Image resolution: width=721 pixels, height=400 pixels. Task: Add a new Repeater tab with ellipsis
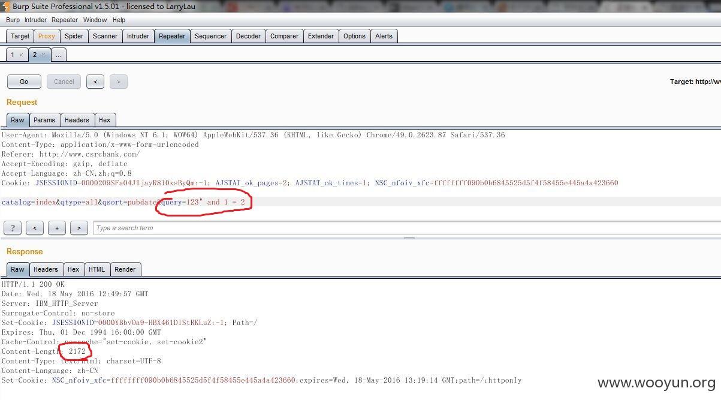click(58, 55)
